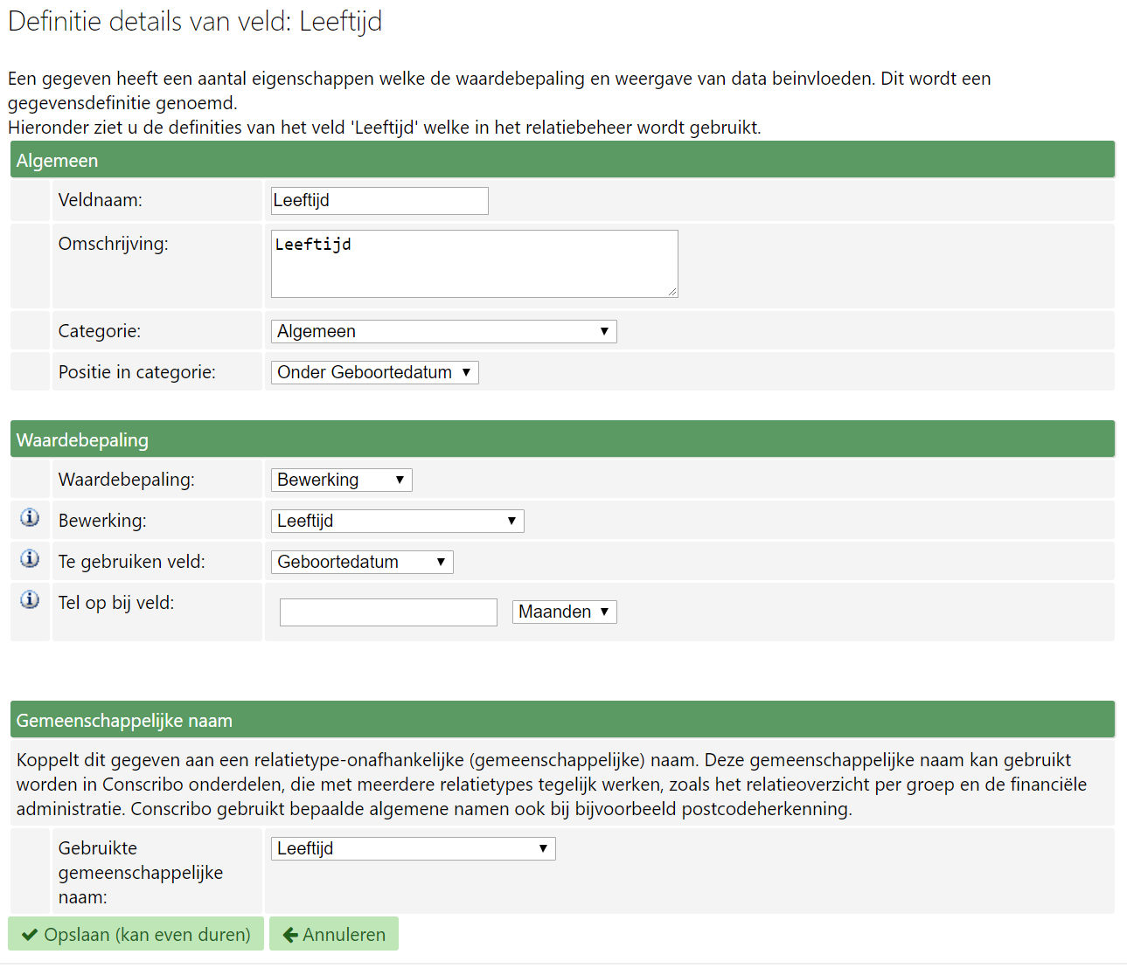Open the gemeenschappelijke naam dropdown
1127x968 pixels.
413,849
